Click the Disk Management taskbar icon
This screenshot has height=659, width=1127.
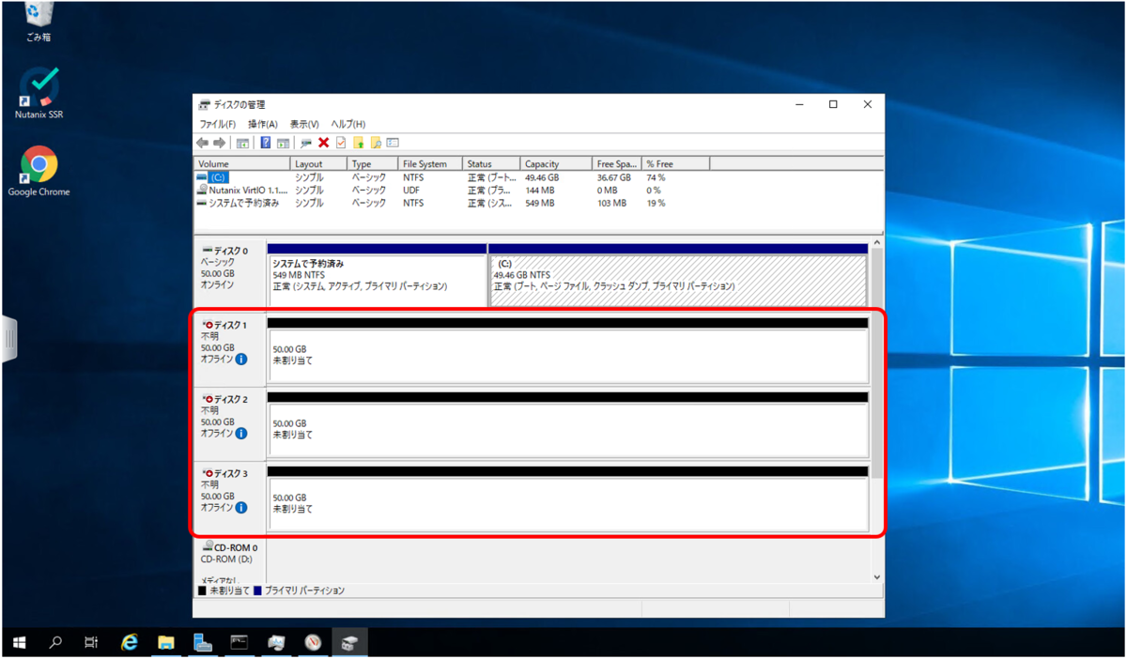point(349,643)
